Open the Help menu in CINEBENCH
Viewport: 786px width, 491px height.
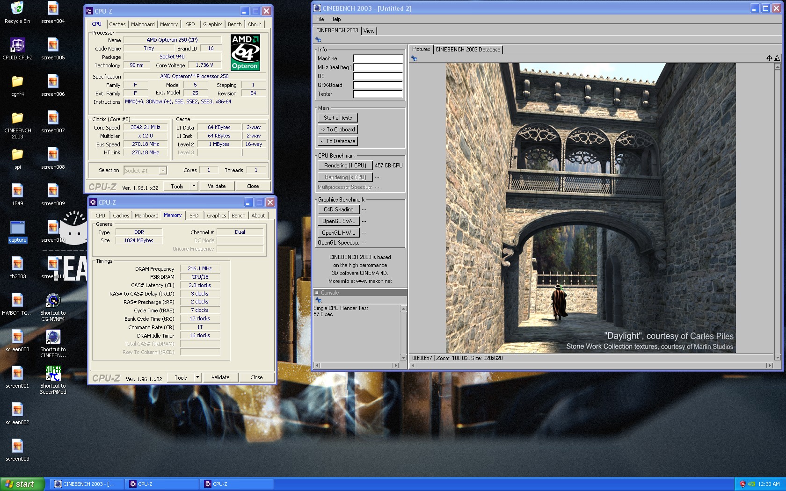click(335, 19)
